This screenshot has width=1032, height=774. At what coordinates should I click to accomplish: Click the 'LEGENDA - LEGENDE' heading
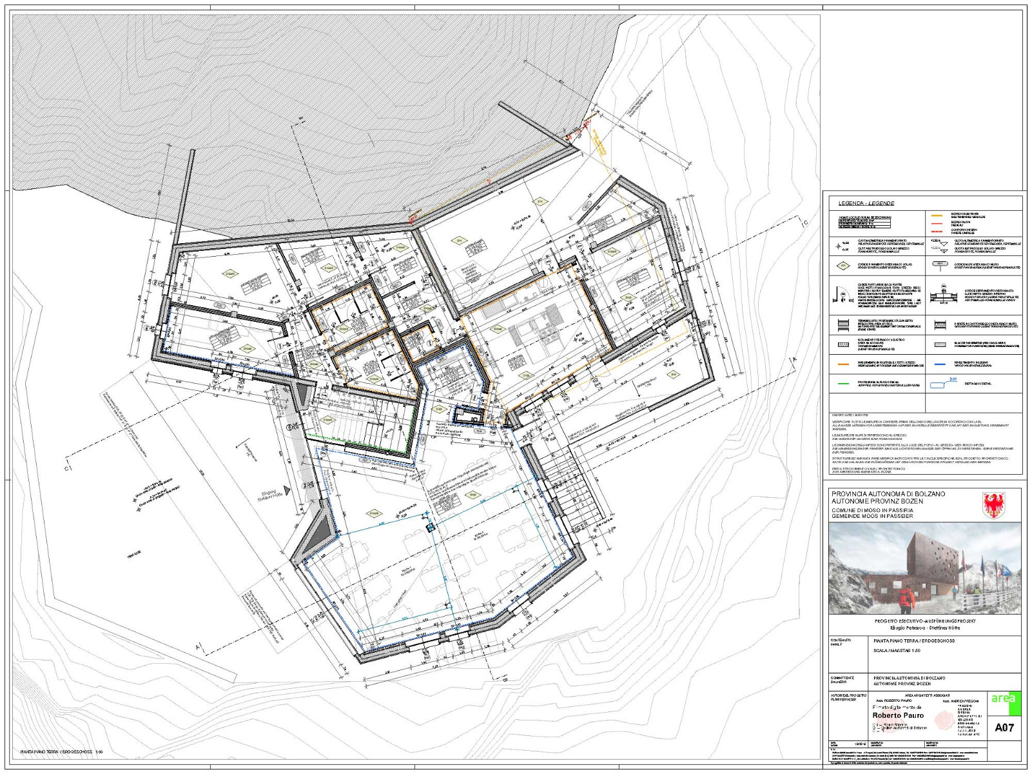pos(866,203)
